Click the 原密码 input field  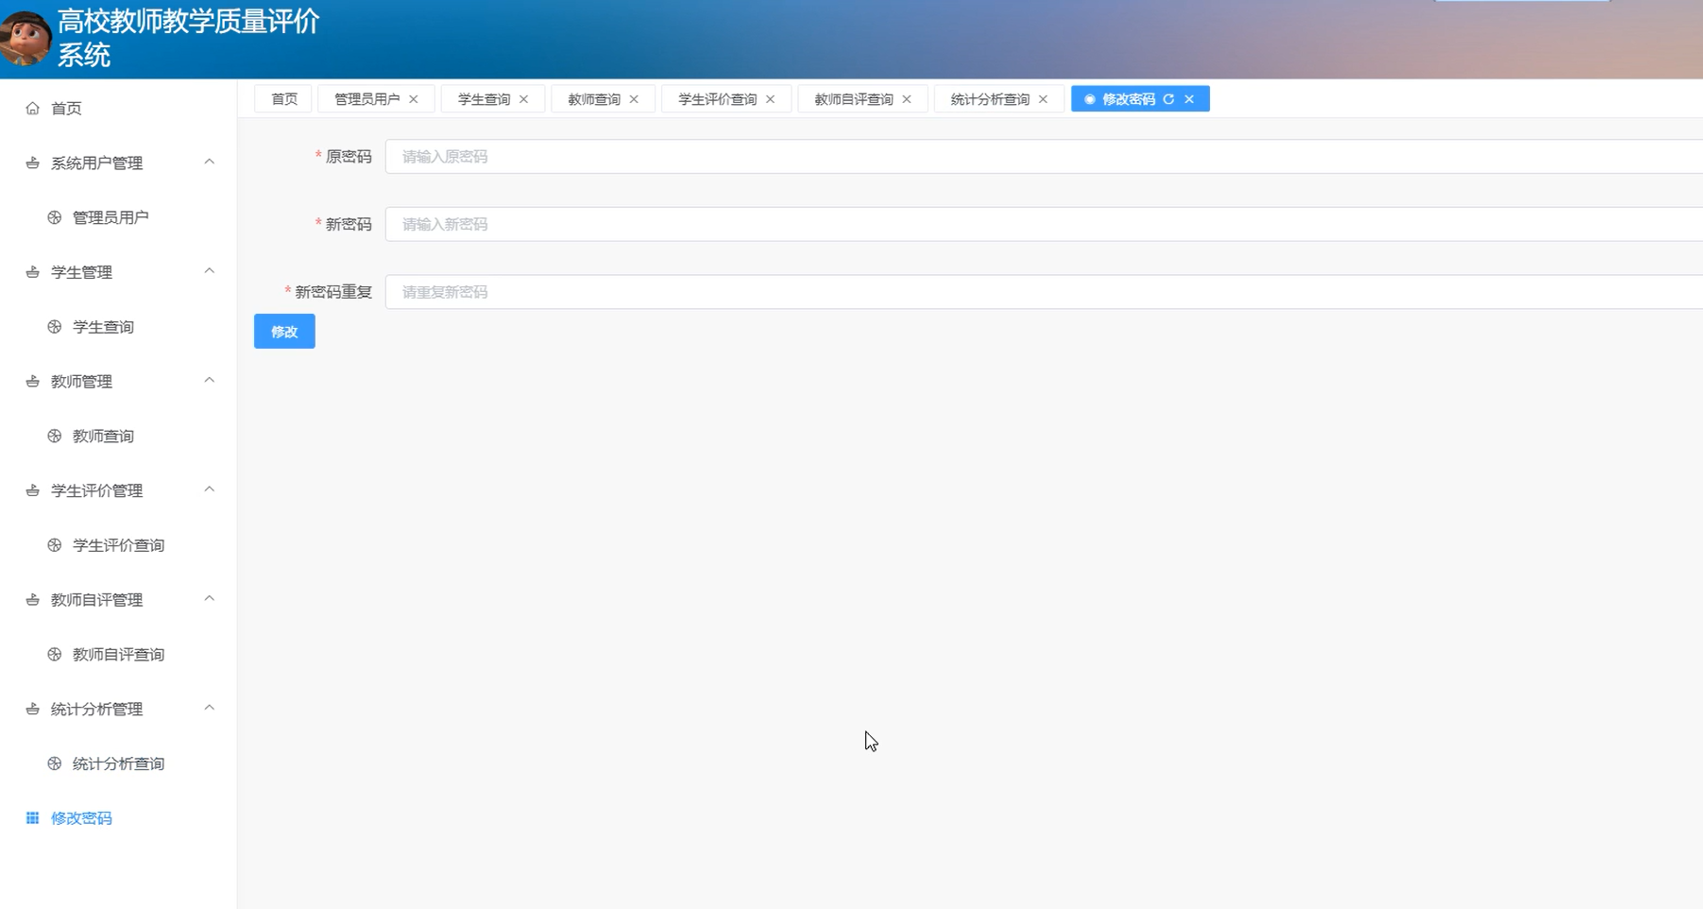click(x=661, y=156)
